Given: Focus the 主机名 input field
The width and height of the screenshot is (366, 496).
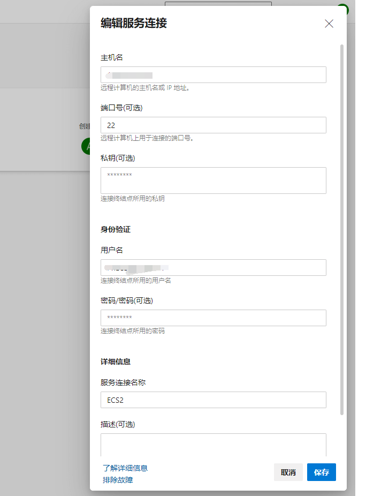Looking at the screenshot, I should 213,75.
